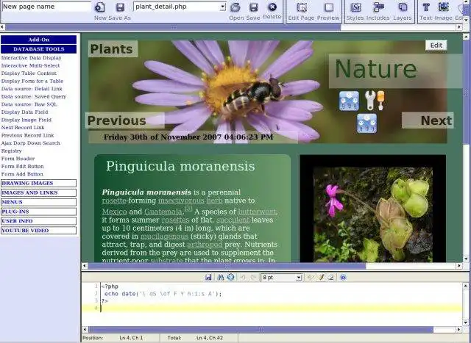This screenshot has height=343, width=471.
Task: Open the Includes tool
Action: (378, 8)
